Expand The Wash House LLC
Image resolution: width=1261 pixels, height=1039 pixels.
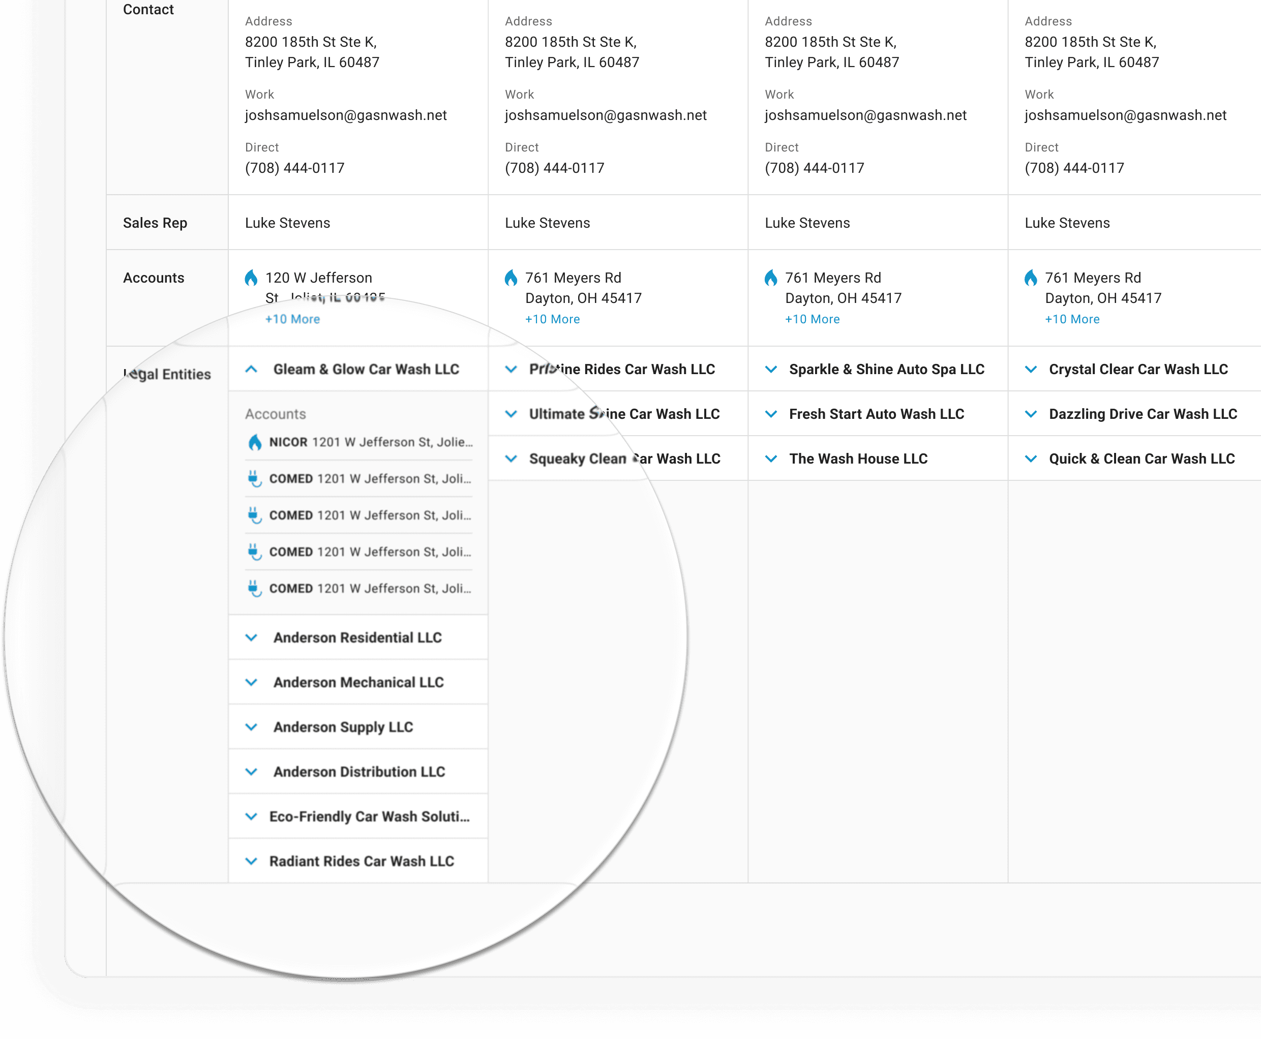coord(771,459)
